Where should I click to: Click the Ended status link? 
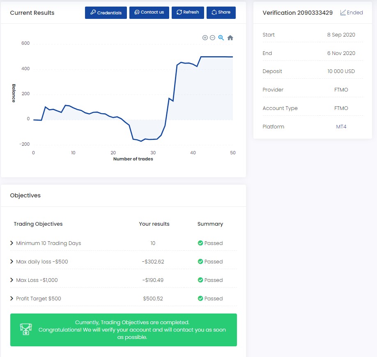pyautogui.click(x=352, y=13)
